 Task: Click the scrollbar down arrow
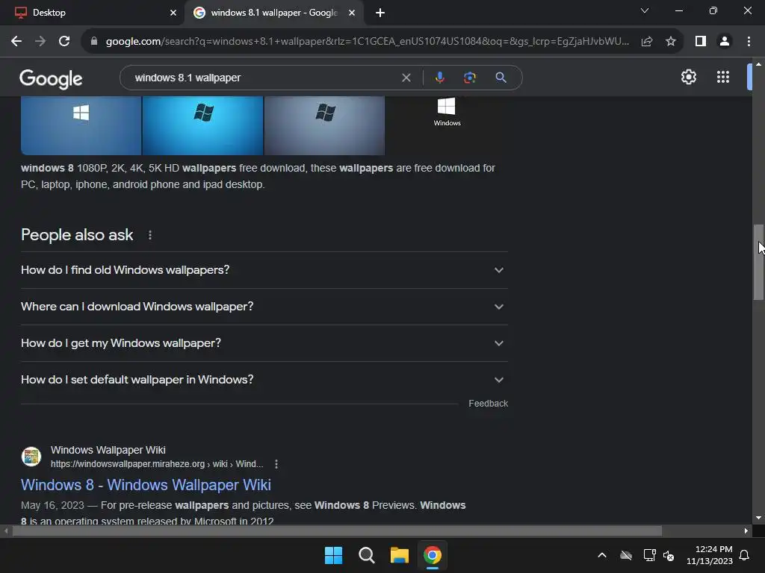point(758,518)
